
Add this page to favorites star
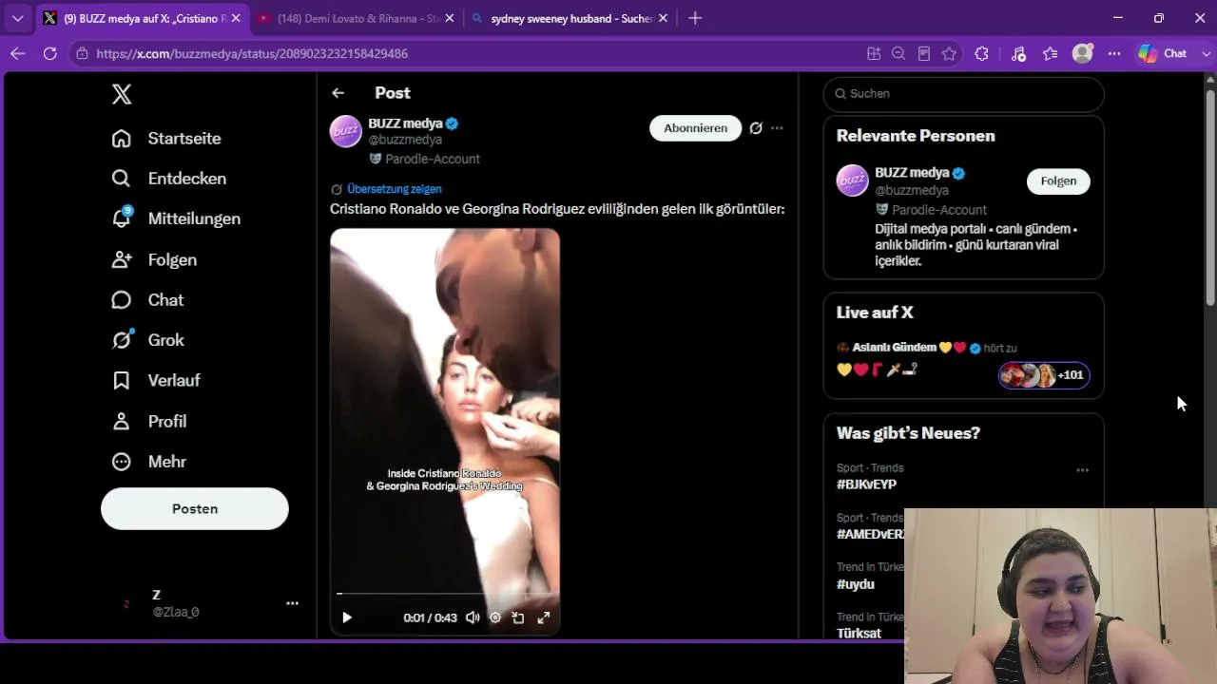tap(949, 54)
